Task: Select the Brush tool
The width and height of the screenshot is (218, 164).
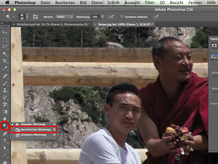Action: tap(5, 83)
